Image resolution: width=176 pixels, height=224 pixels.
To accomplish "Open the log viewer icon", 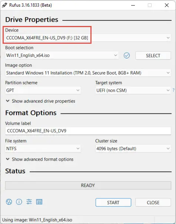I will (39, 202).
